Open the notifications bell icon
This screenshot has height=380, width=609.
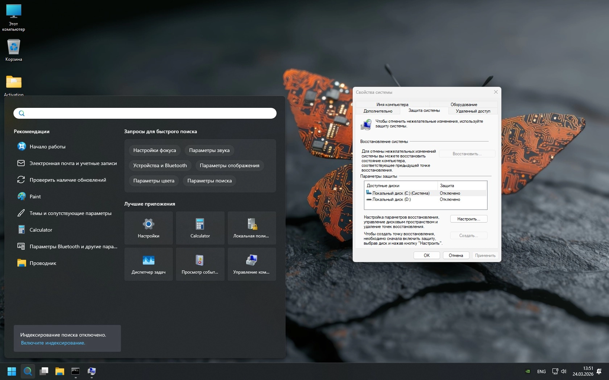click(599, 371)
